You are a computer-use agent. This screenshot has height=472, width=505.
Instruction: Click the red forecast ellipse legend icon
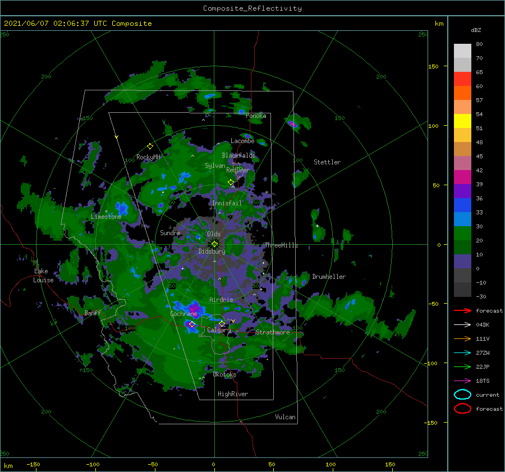click(462, 409)
